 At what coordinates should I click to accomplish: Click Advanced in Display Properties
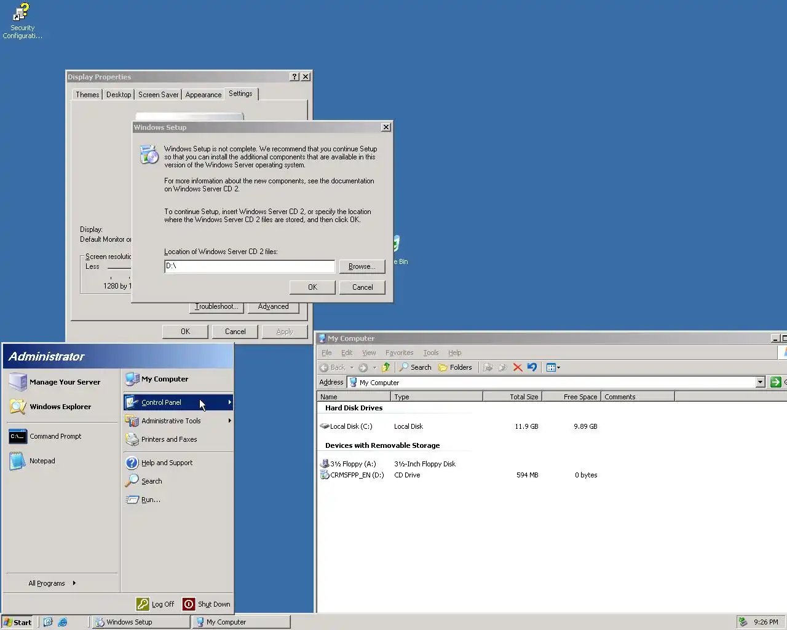click(x=273, y=306)
